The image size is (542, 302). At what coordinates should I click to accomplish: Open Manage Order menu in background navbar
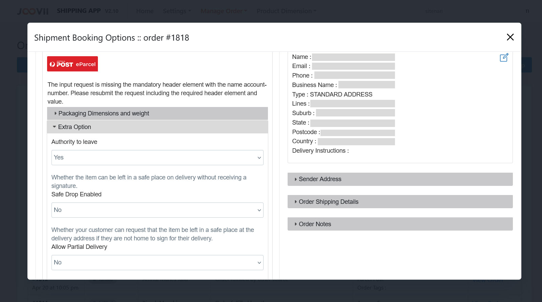[224, 11]
